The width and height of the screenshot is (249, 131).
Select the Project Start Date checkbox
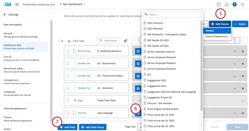pyautogui.click(x=67, y=100)
